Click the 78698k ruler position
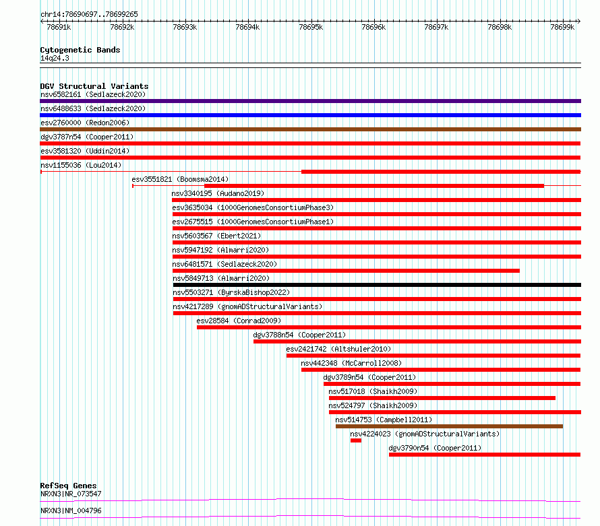Viewport: 600px width, 526px height. point(500,27)
